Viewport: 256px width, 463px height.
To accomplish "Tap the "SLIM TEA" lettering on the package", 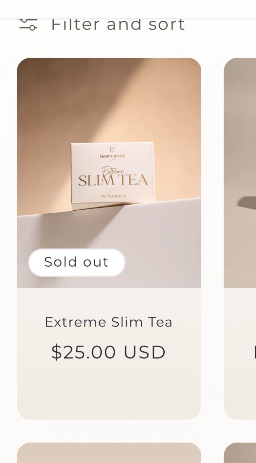I will [113, 180].
